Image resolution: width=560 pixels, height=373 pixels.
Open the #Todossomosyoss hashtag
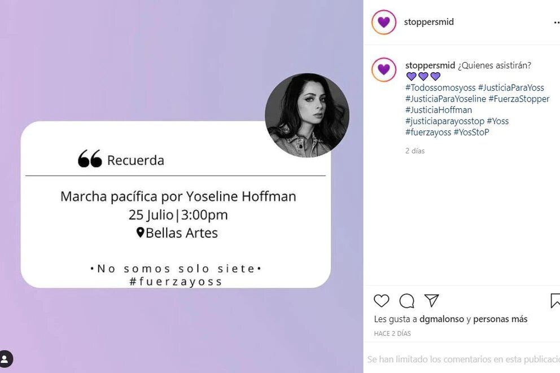[x=440, y=88]
